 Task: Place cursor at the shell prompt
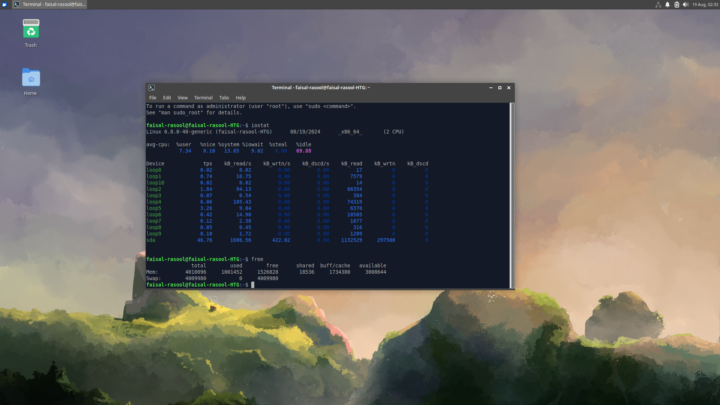pos(252,284)
